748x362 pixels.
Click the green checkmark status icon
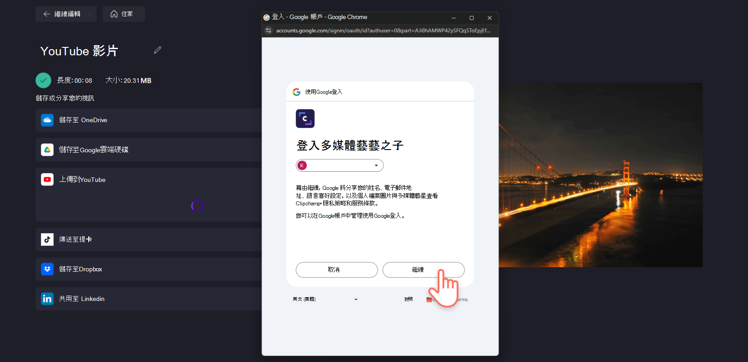(x=43, y=80)
